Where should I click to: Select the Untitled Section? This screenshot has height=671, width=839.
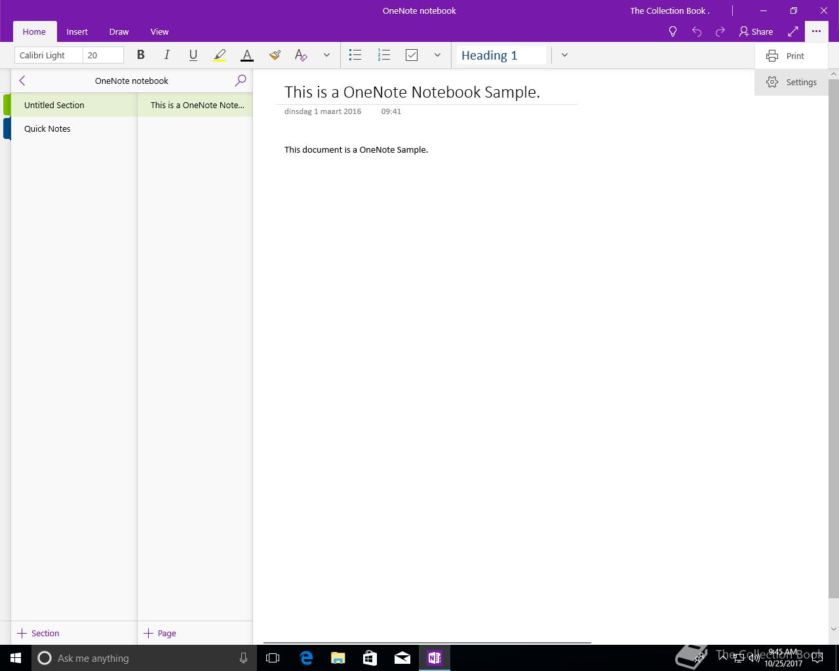pyautogui.click(x=73, y=105)
